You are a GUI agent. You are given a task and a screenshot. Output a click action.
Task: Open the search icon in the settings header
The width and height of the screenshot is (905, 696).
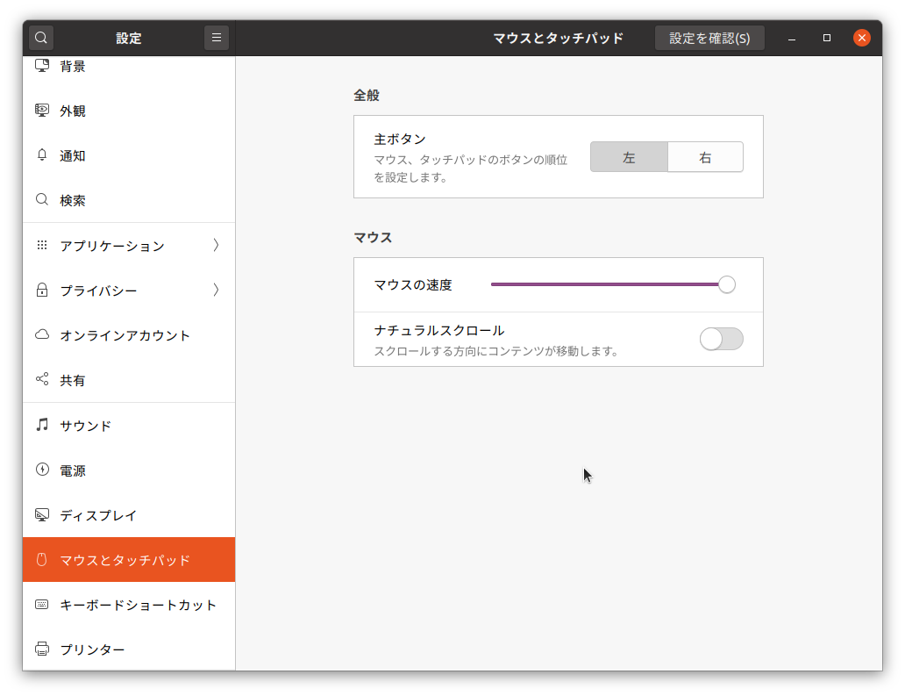(41, 38)
